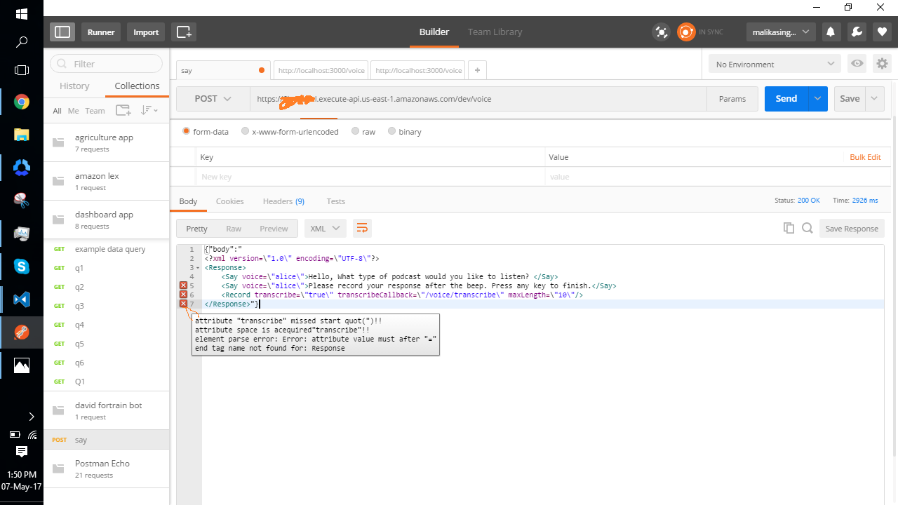Viewport: 898px width, 505px height.
Task: Open the Windows Start menu
Action: click(x=22, y=14)
